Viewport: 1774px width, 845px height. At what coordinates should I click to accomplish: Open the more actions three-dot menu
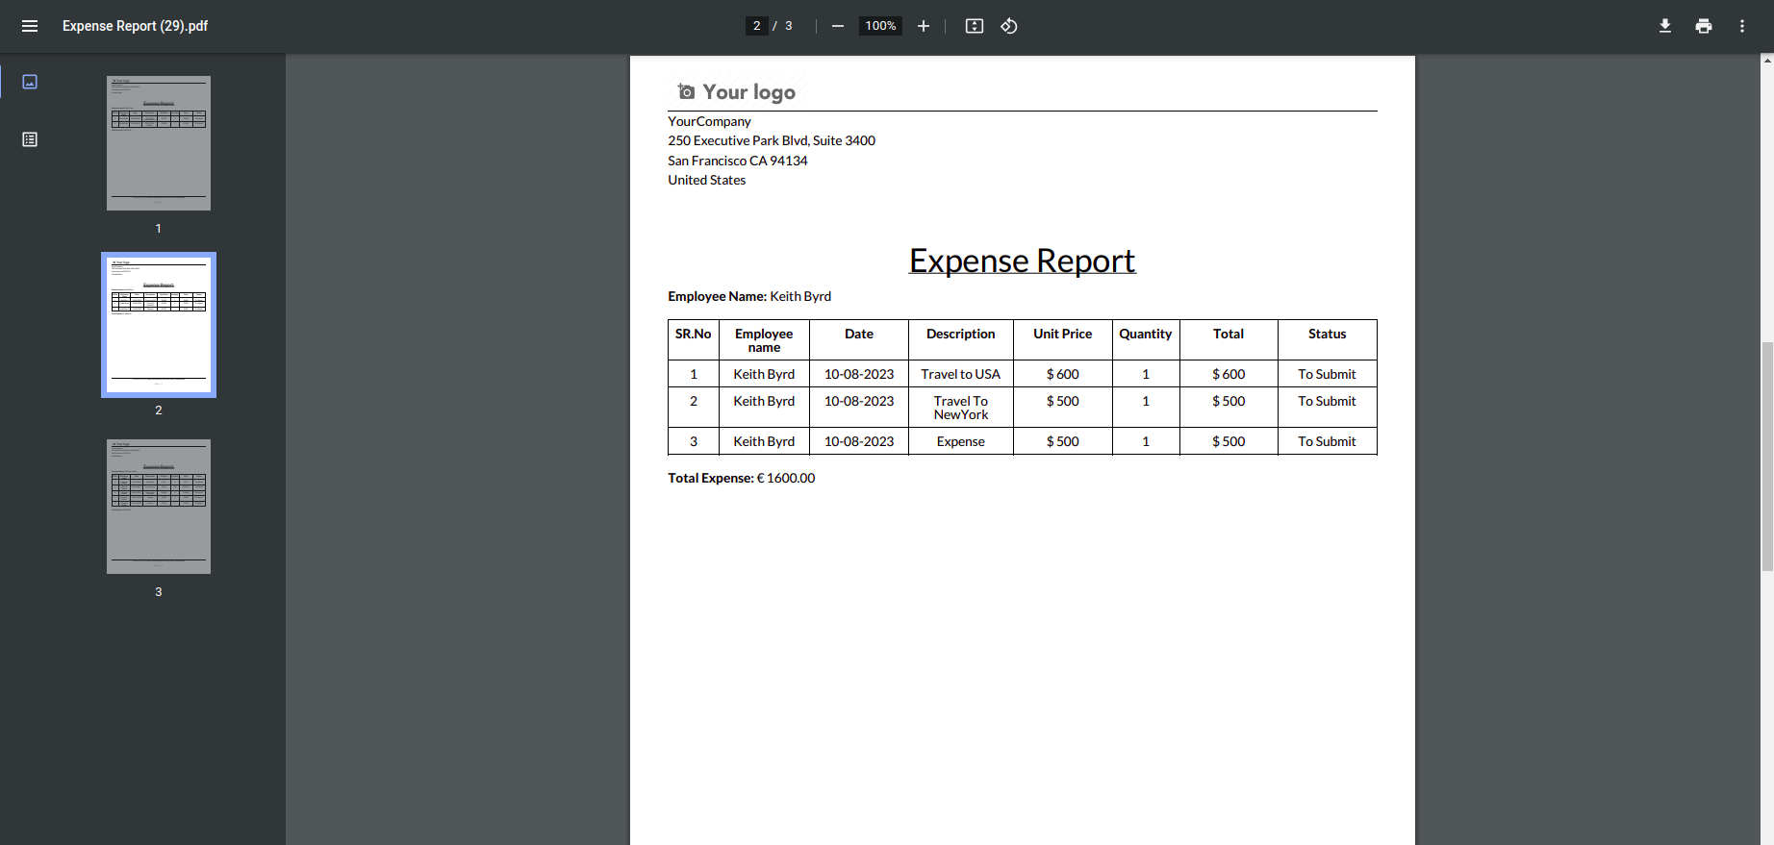[x=1742, y=26]
